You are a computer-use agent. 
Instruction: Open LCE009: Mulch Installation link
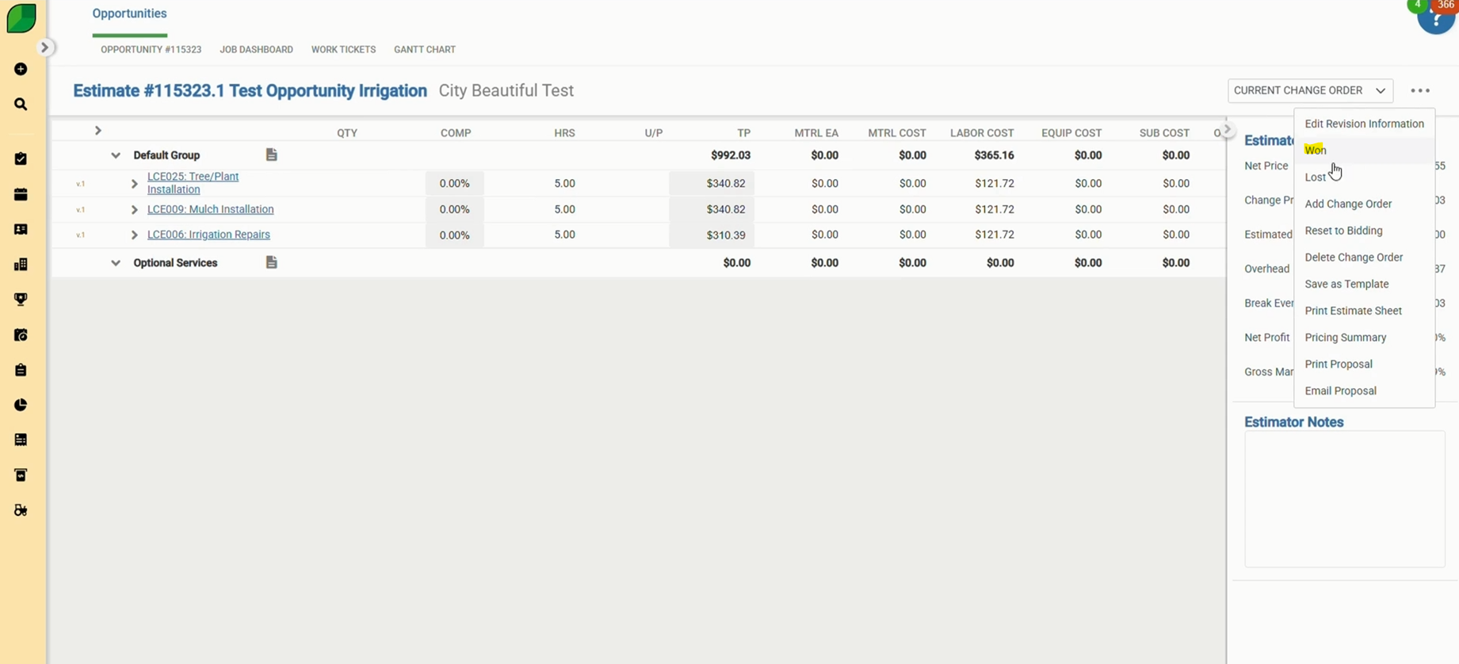210,209
